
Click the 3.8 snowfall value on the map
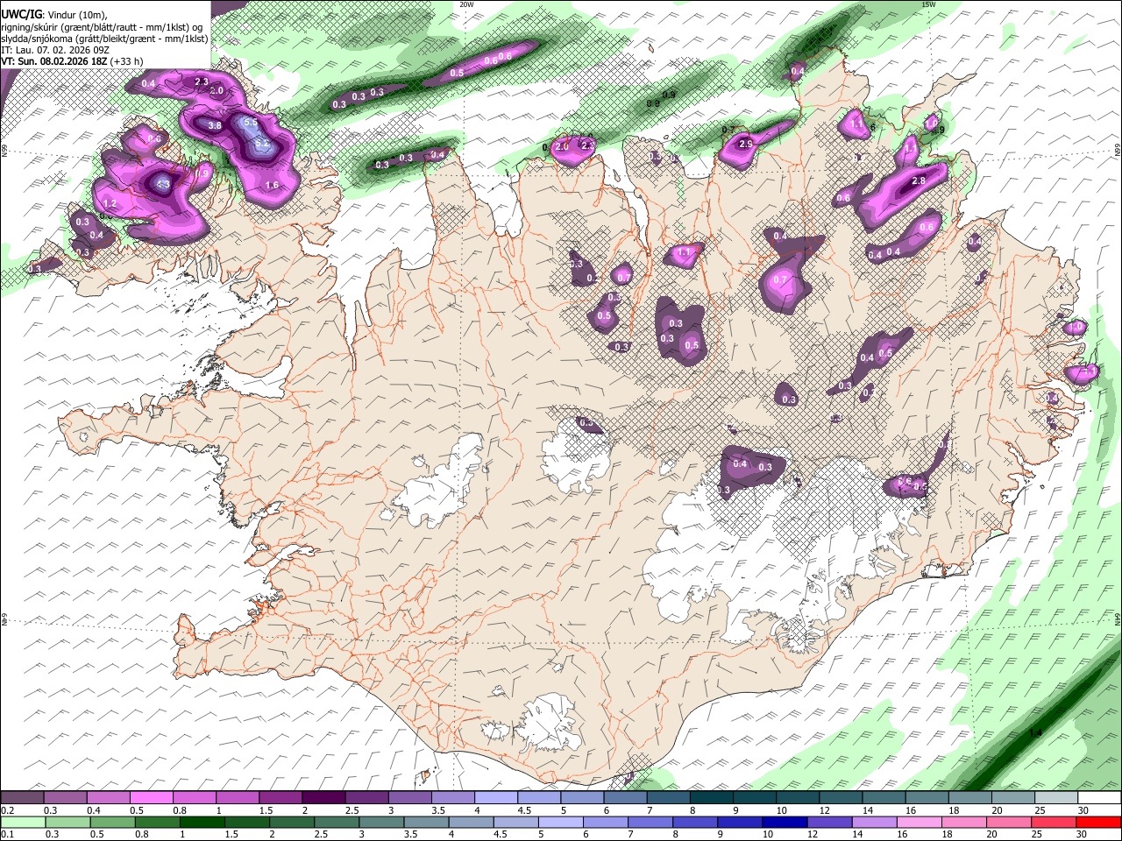[x=215, y=125]
